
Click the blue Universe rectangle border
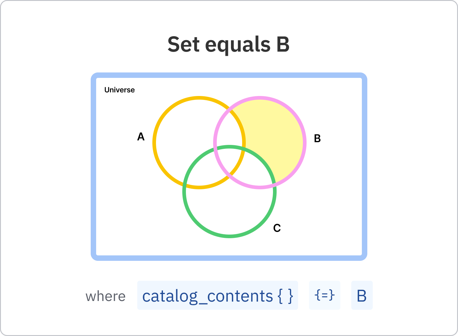coord(93,166)
